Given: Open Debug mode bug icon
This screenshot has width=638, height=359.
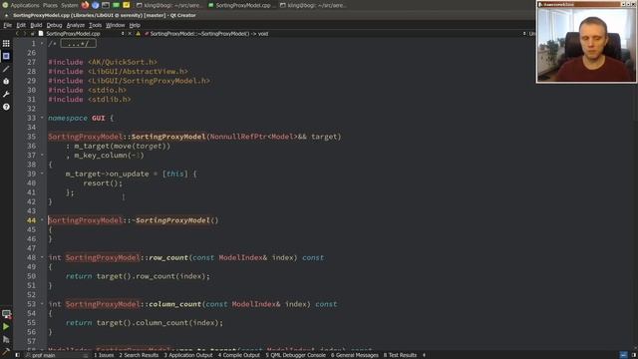Looking at the screenshot, I should coord(6,82).
